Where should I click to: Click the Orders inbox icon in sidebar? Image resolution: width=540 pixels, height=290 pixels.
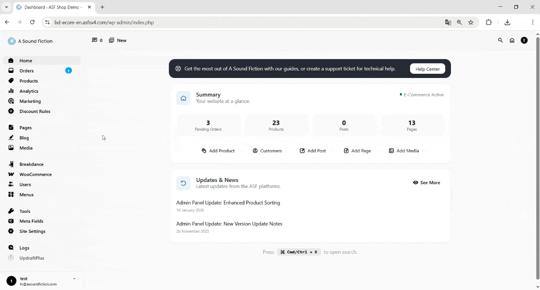click(x=11, y=71)
